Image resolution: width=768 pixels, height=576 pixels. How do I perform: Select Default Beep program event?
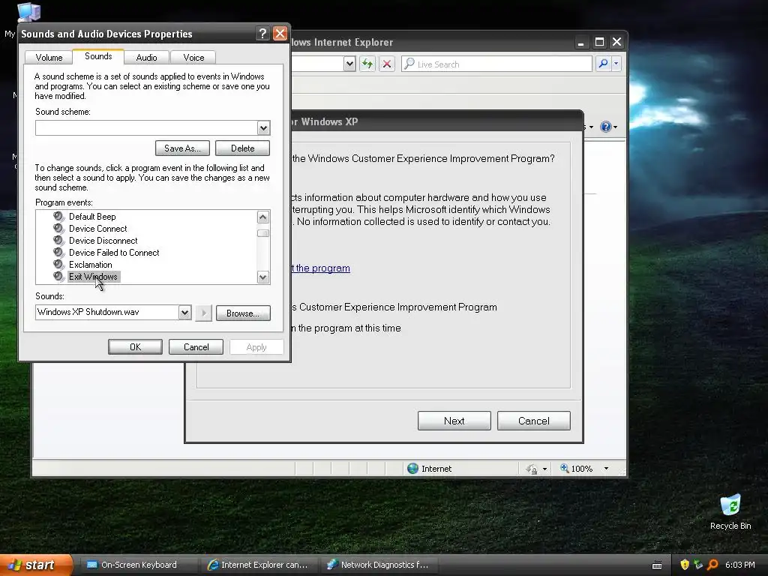[x=92, y=217]
